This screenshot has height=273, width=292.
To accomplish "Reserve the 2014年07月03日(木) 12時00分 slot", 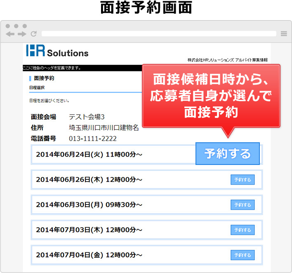I will click(243, 230).
